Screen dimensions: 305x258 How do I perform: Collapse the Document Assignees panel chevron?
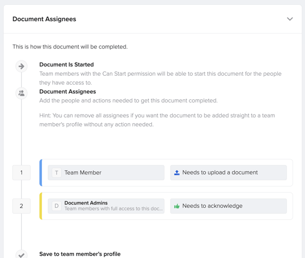click(x=290, y=19)
